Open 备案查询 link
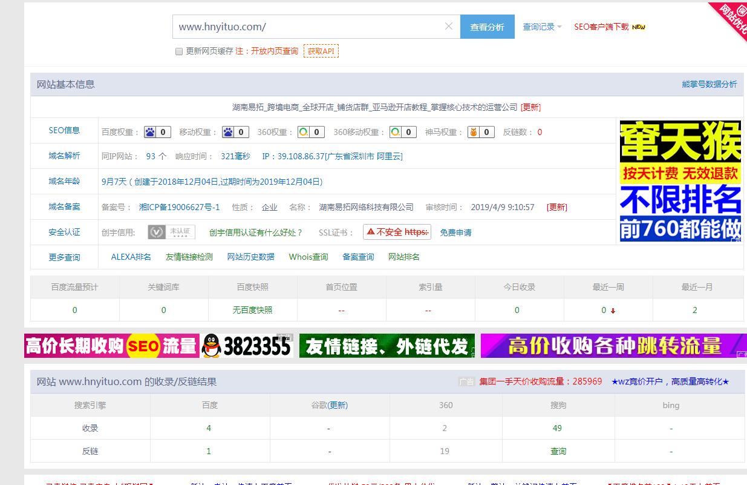Image resolution: width=747 pixels, height=485 pixels. [x=358, y=257]
